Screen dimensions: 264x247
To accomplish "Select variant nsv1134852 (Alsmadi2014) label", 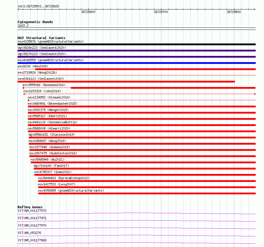I will [49, 97].
